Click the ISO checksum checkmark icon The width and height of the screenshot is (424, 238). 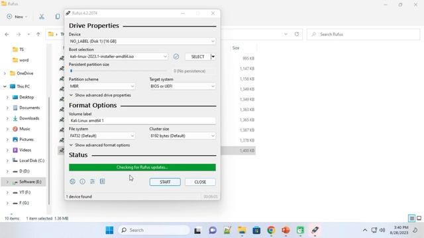(x=176, y=57)
